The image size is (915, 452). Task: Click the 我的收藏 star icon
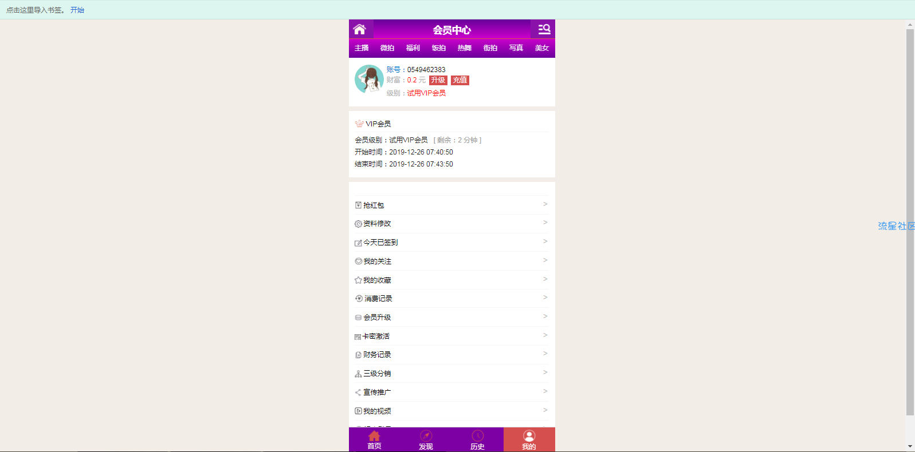pyautogui.click(x=358, y=280)
